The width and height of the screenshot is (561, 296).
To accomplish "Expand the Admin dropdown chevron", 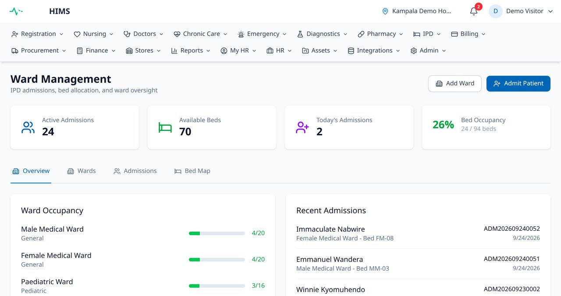I will [x=444, y=51].
